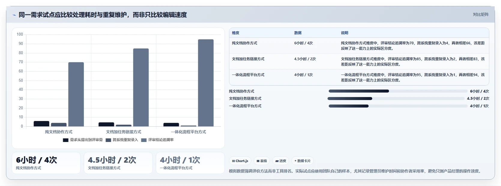
Task: Click the 数据 column header
Action: 298,33
